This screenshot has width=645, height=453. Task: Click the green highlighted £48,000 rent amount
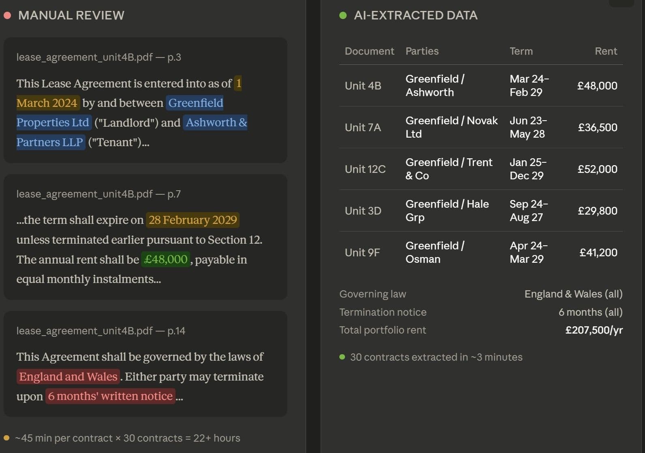[165, 259]
